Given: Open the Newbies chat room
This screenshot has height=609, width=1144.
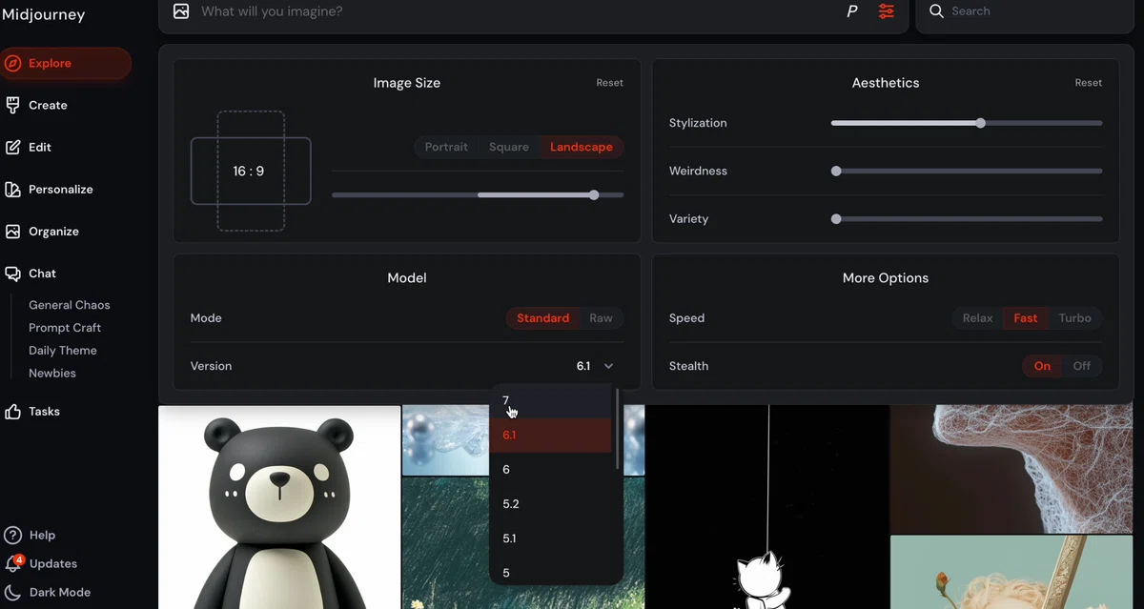Looking at the screenshot, I should pos(52,374).
